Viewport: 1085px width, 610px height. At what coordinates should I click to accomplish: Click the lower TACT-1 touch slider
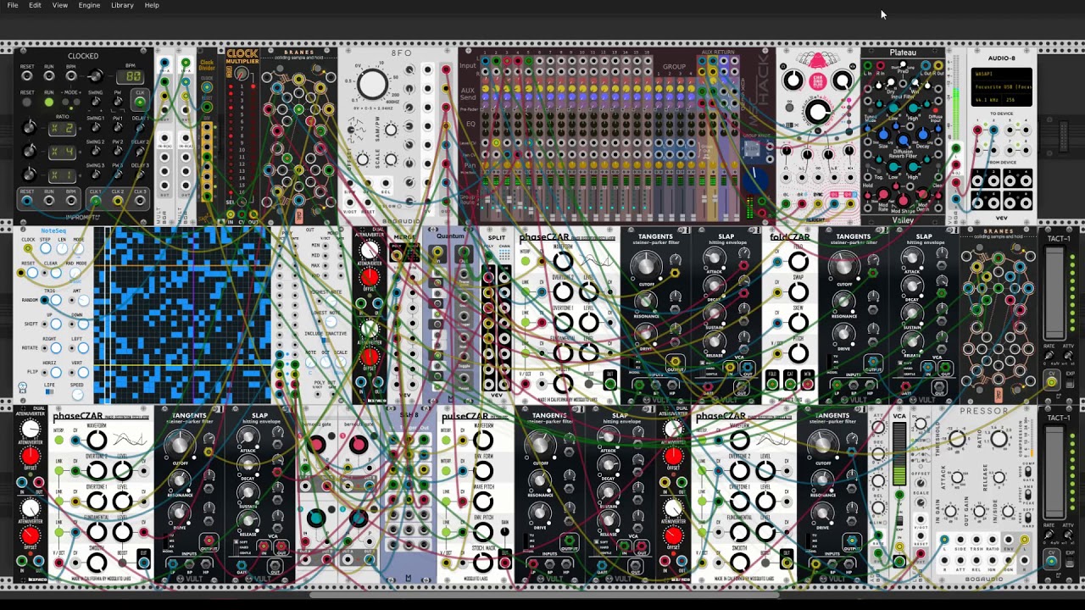[1055, 473]
